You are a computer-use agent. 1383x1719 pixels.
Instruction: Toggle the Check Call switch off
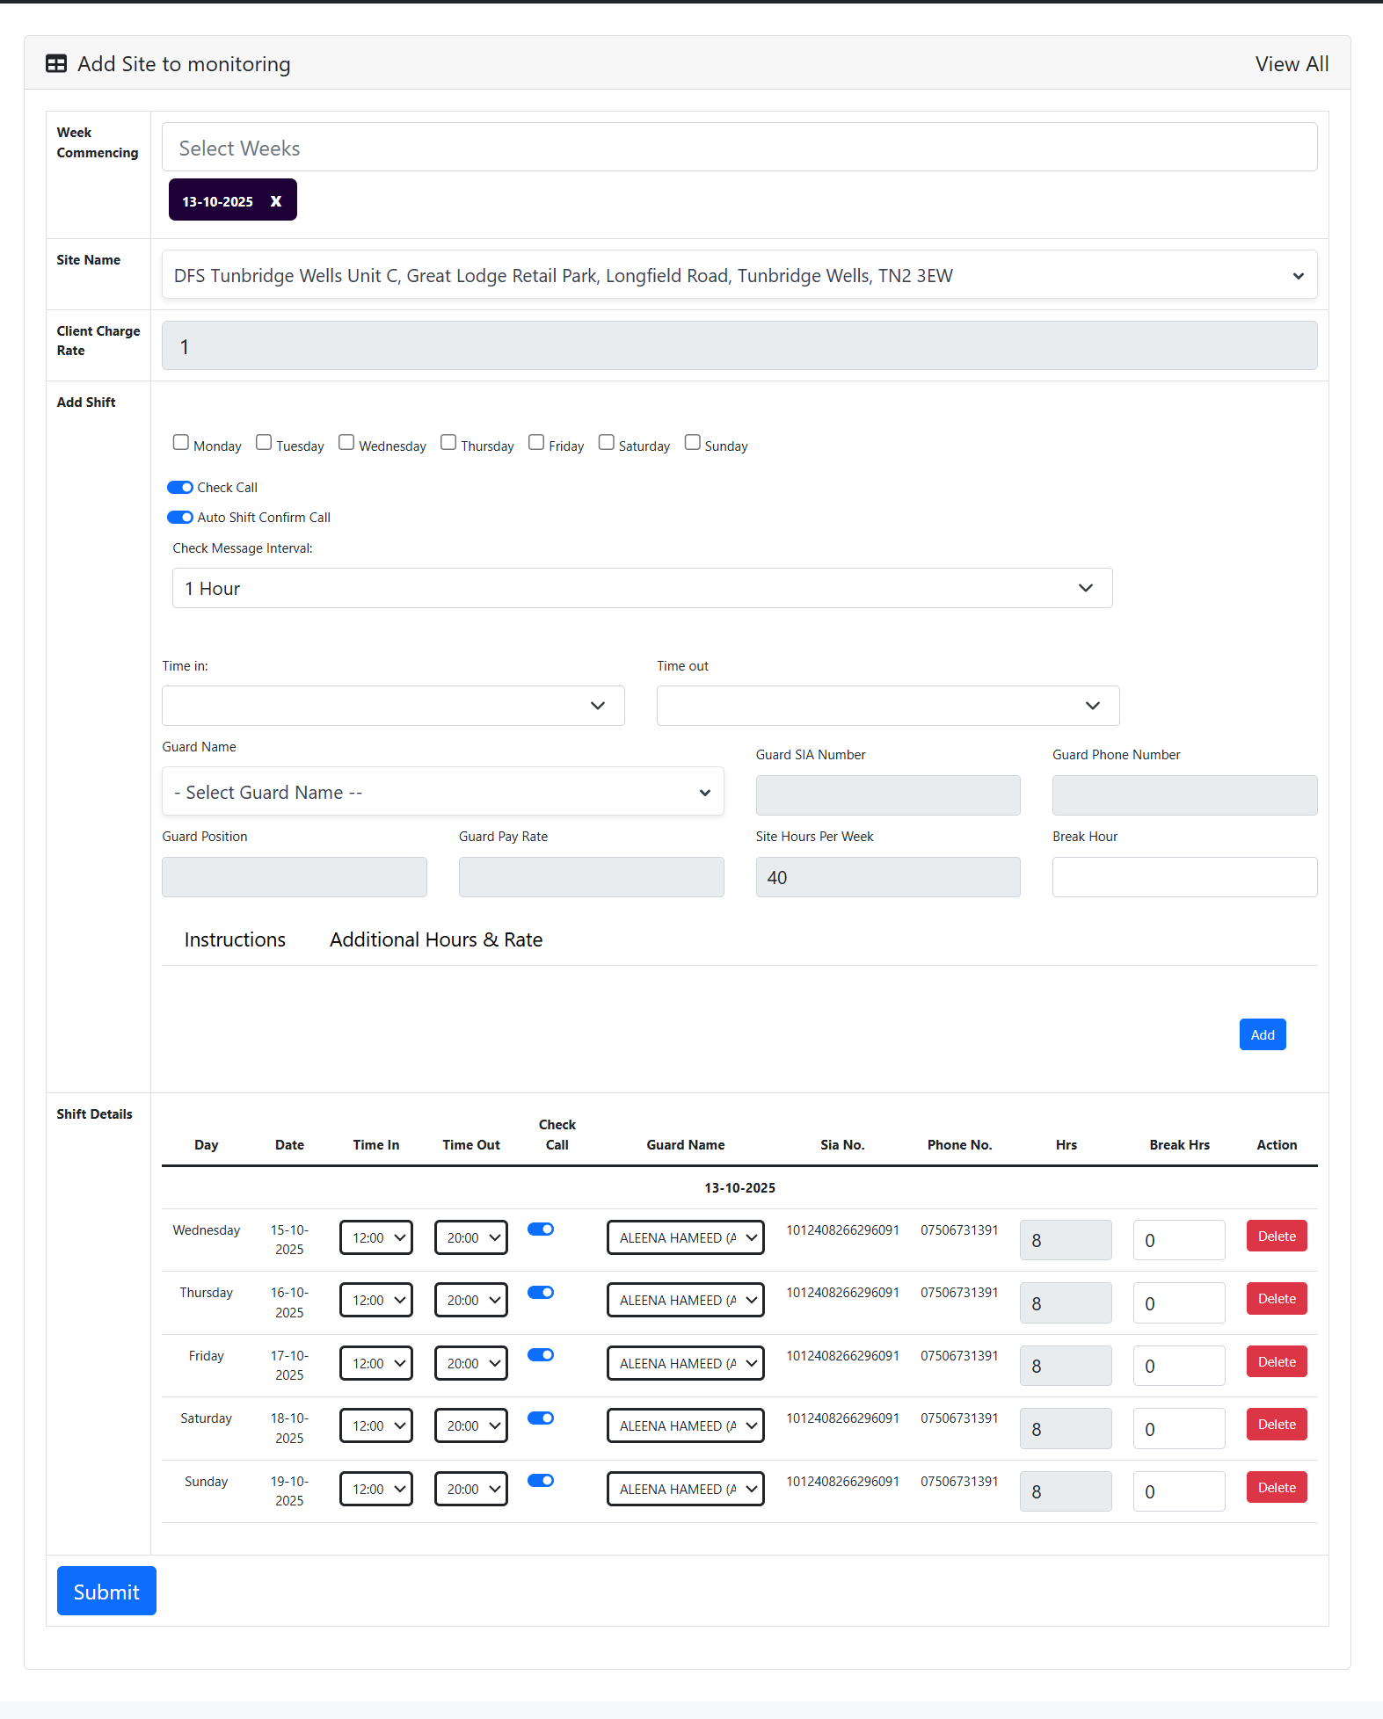pyautogui.click(x=180, y=488)
